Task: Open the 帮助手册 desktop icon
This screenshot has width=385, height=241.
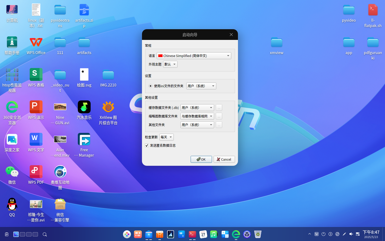Action: coord(12,42)
